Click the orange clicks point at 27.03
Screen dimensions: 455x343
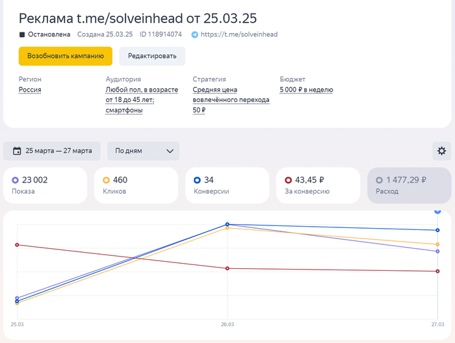click(x=437, y=244)
